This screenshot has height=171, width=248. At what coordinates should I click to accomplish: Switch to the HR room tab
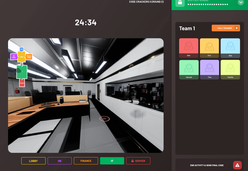60,161
